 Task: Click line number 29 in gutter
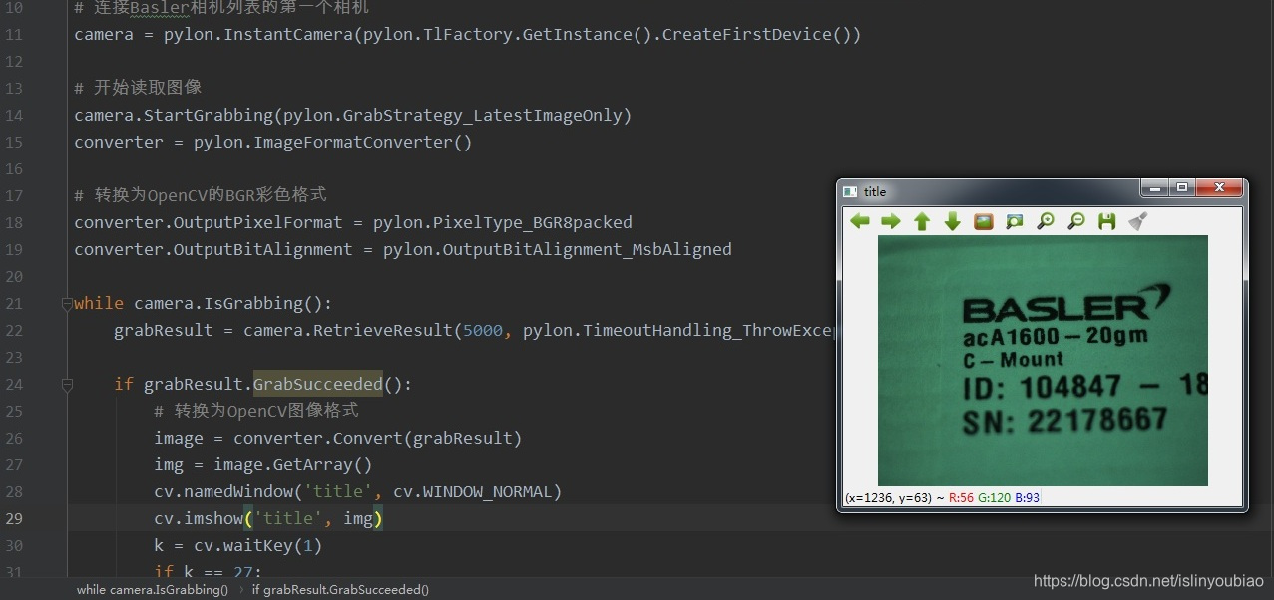pyautogui.click(x=14, y=518)
